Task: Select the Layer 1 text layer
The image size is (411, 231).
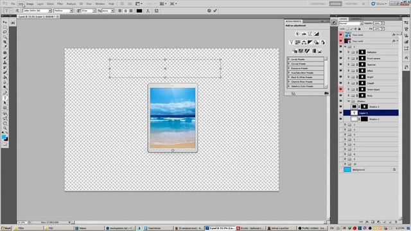Action: (x=371, y=113)
